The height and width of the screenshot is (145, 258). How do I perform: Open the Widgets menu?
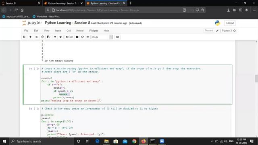[x=94, y=31]
